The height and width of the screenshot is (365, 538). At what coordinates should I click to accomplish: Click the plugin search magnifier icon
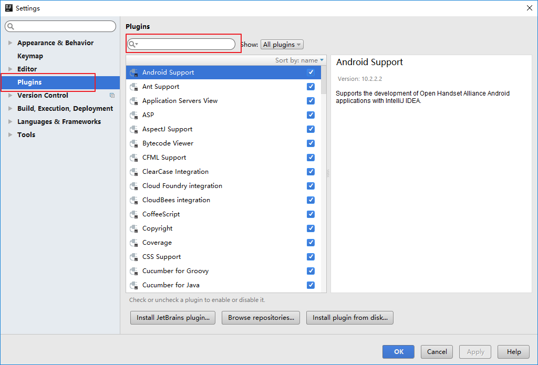click(x=133, y=44)
